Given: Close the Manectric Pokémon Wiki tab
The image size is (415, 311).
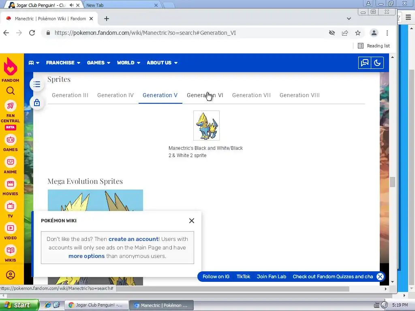Looking at the screenshot, I should [91, 19].
